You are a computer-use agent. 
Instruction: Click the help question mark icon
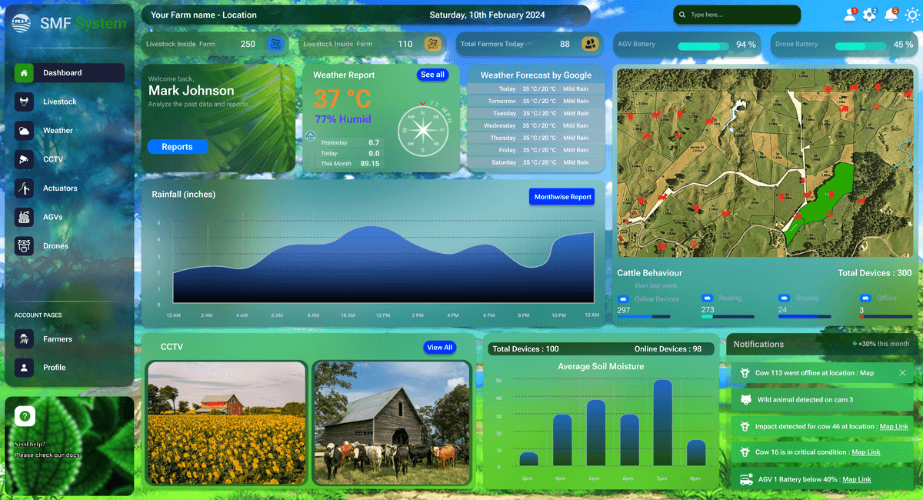[25, 416]
